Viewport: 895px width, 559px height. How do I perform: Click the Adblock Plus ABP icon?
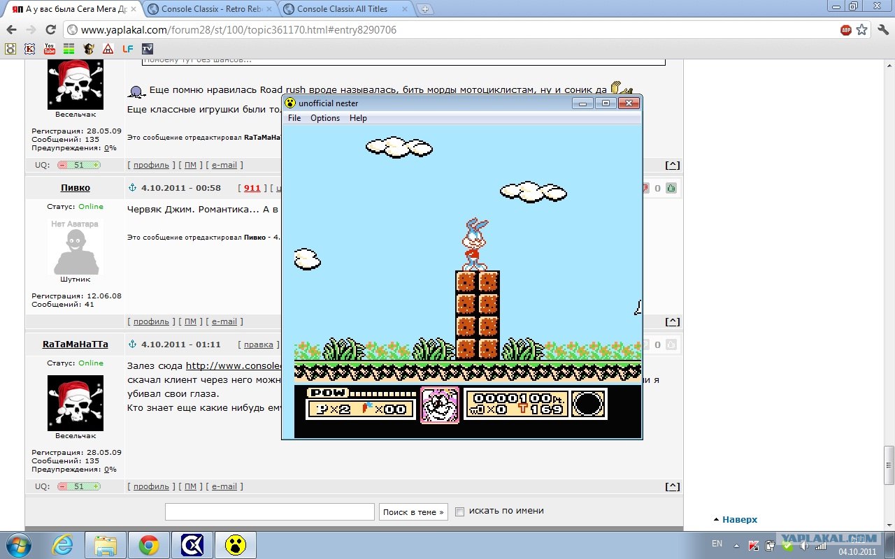846,30
